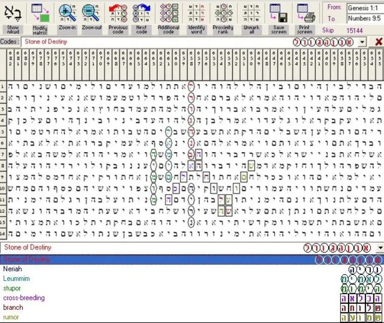Viewport: 384px width, 323px height.
Task: Click the Save screen icon
Action: coord(279,13)
